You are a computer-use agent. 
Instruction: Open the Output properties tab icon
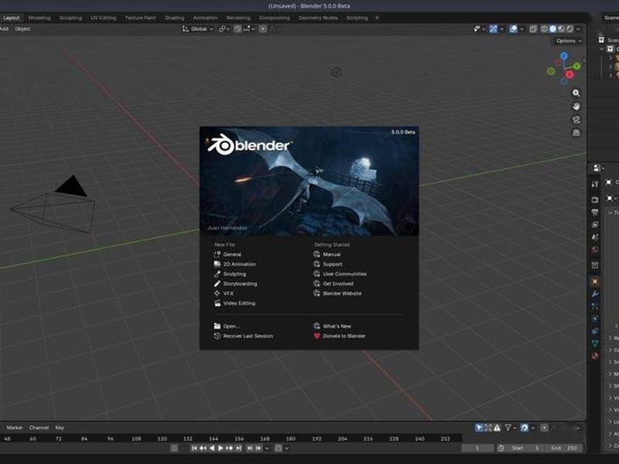pyautogui.click(x=595, y=212)
